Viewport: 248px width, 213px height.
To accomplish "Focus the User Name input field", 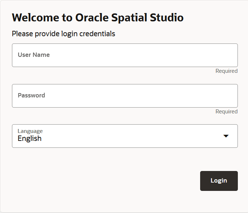I will [x=125, y=55].
